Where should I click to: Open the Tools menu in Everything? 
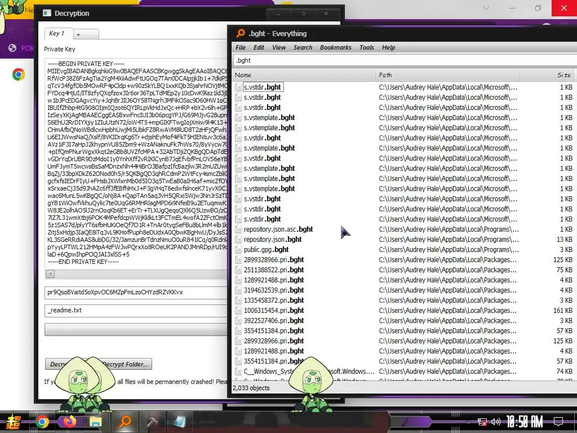tap(366, 47)
